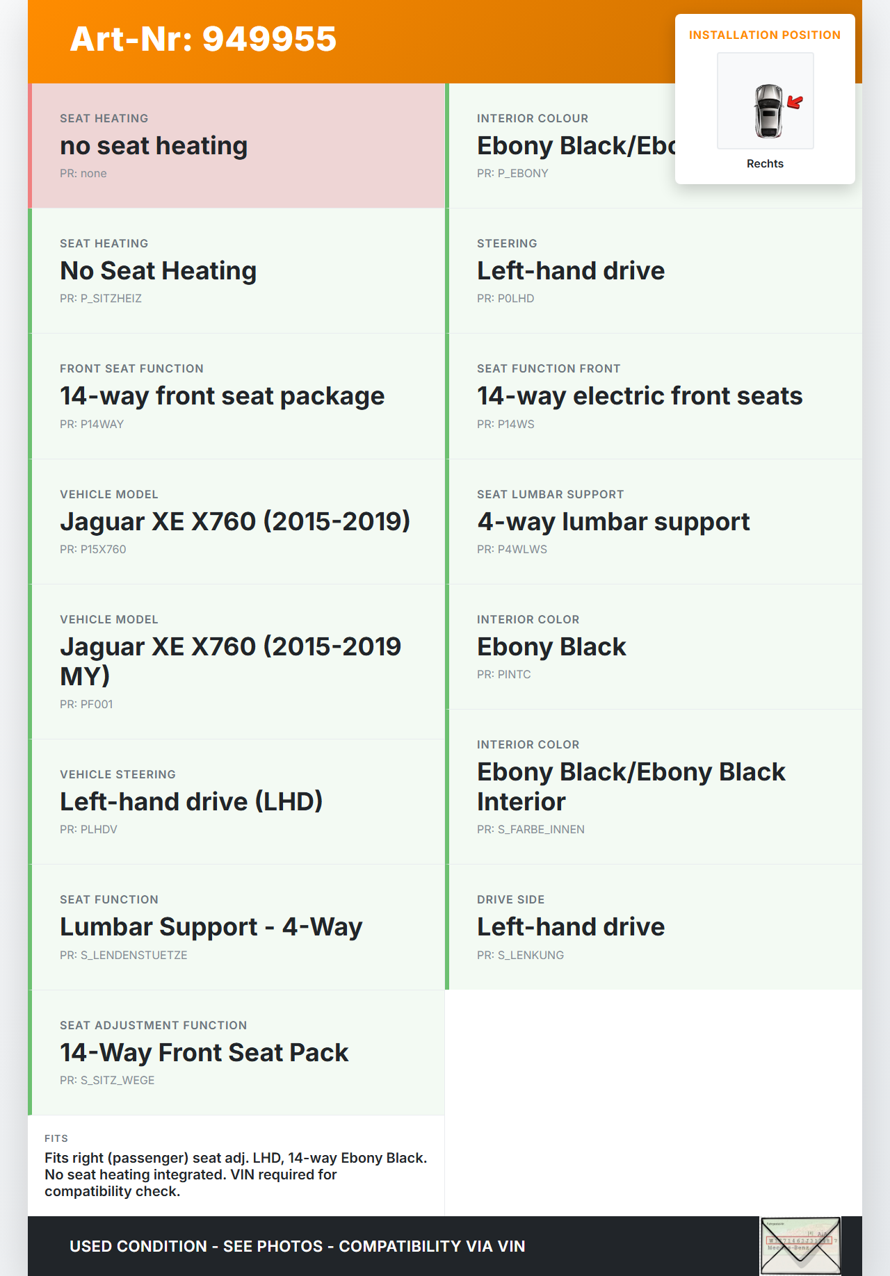The height and width of the screenshot is (1276, 890).
Task: Select Ebony Black PINTC interior color card
Action: [x=654, y=646]
